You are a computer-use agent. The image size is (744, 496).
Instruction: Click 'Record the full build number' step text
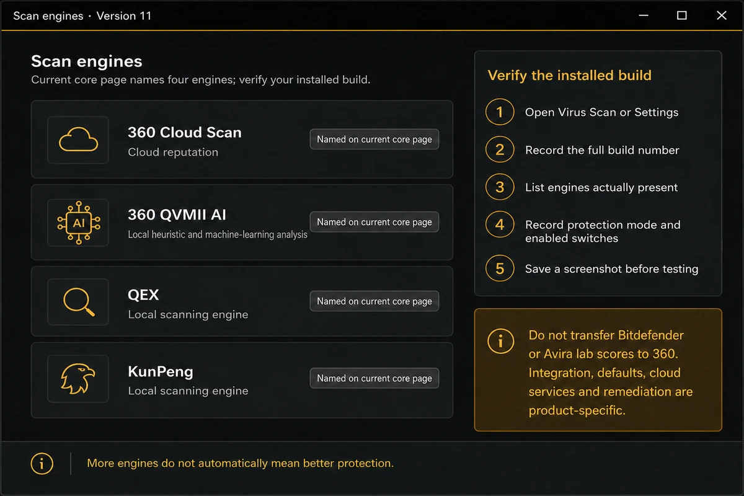[602, 150]
